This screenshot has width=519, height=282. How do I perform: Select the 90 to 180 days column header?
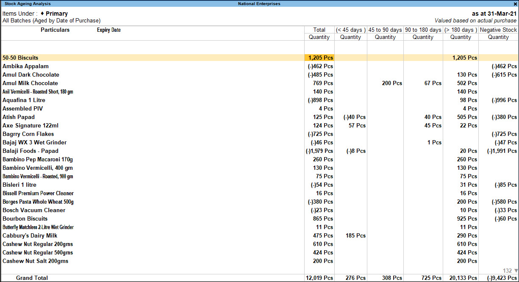pyautogui.click(x=423, y=30)
